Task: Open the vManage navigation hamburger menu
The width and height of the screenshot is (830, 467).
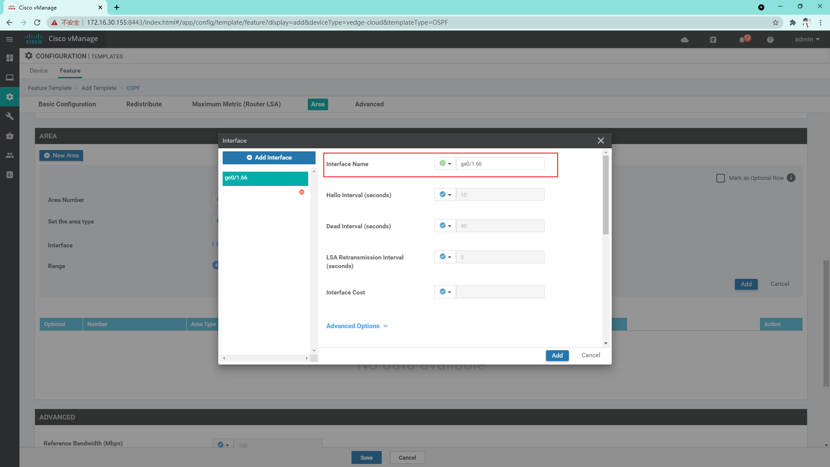Action: click(x=9, y=39)
